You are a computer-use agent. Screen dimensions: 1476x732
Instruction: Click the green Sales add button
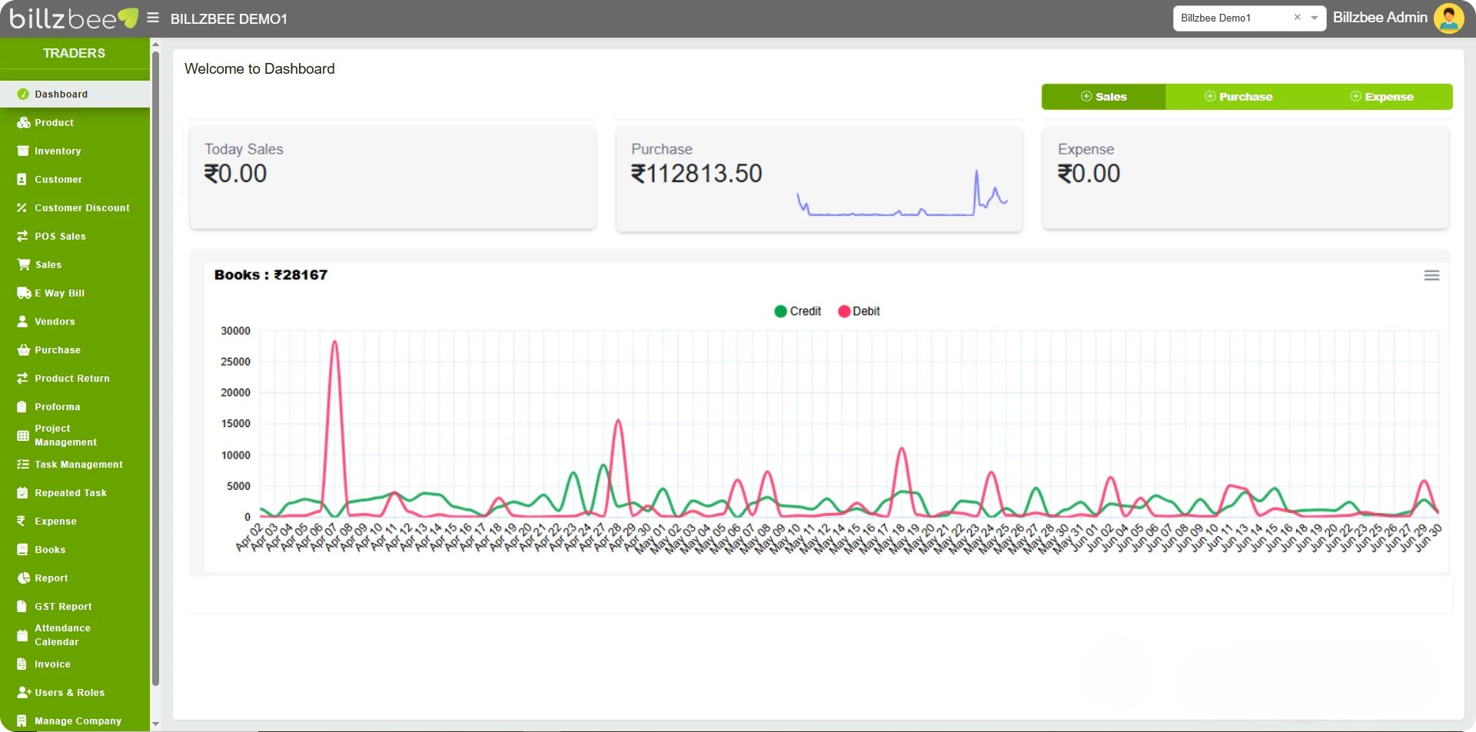1103,97
